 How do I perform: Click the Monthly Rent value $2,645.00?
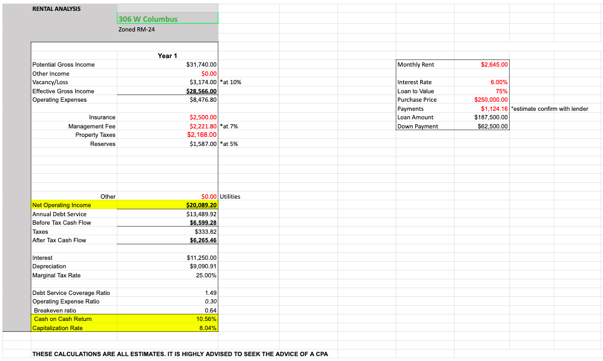click(494, 64)
